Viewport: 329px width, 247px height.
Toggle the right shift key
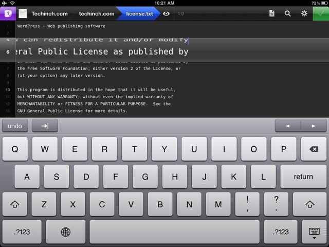click(309, 204)
